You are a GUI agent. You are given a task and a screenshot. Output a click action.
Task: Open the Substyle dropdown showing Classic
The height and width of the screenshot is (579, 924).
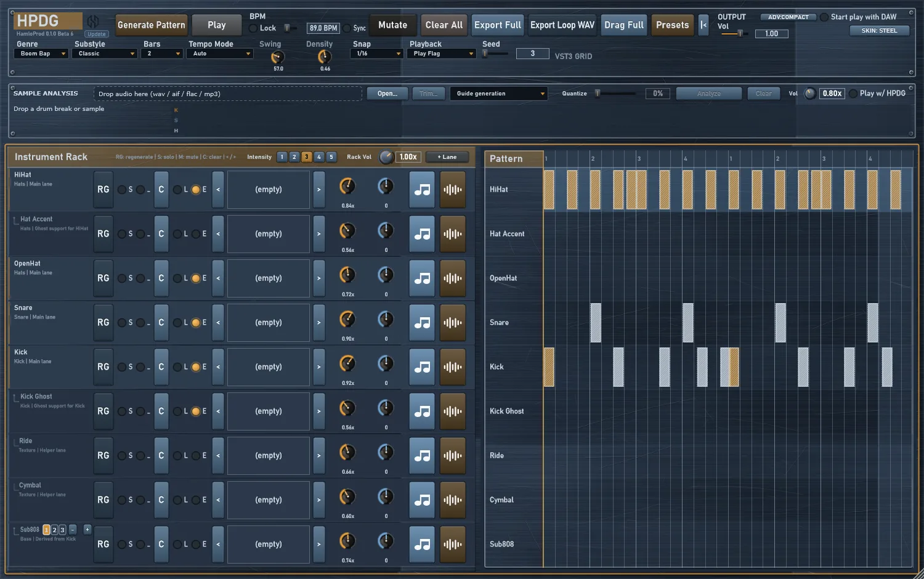point(104,54)
